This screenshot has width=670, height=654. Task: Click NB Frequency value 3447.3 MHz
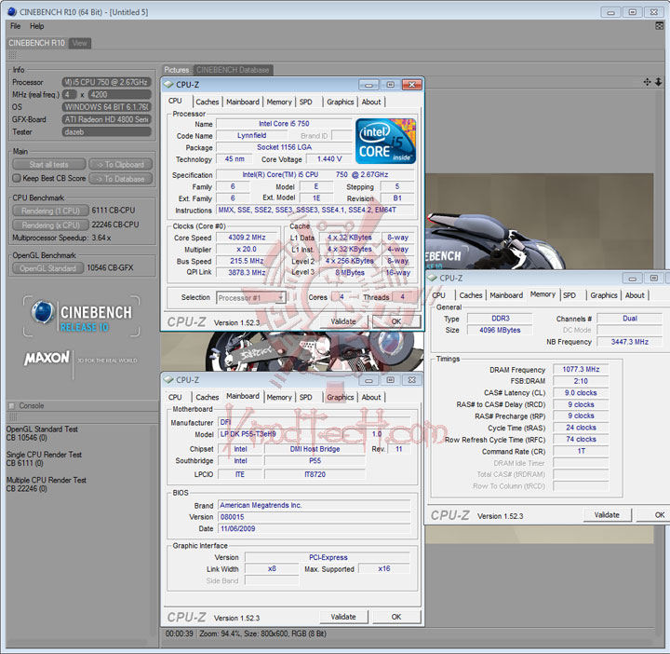[x=629, y=342]
